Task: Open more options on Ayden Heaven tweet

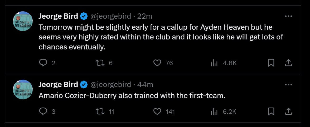Action: pos(289,16)
